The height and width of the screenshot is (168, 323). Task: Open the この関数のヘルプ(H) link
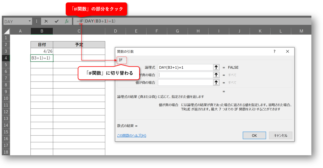point(131,136)
